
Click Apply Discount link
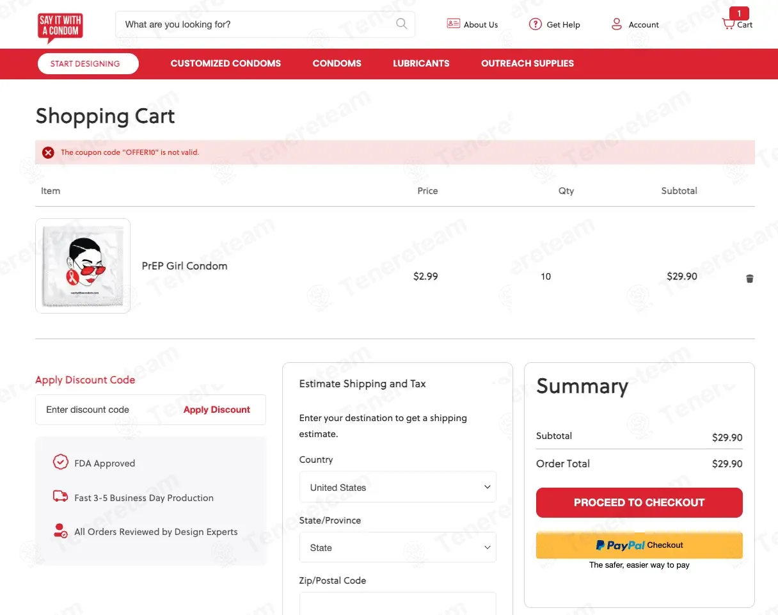coord(217,410)
